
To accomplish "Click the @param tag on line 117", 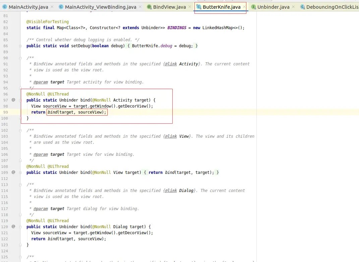I will [41, 208].
